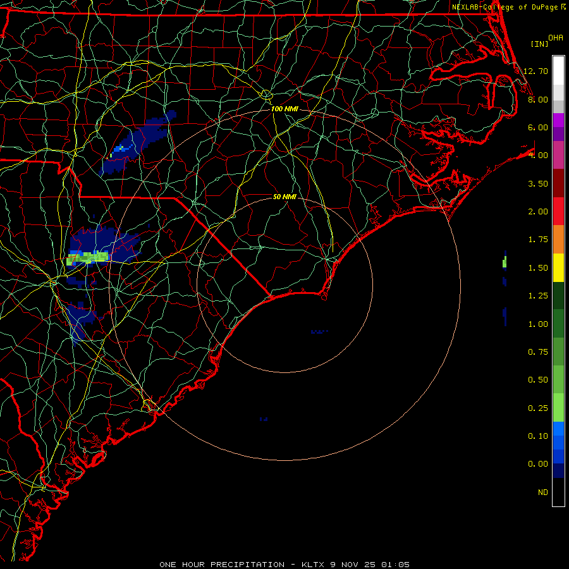Image resolution: width=569 pixels, height=569 pixels.
Task: Pick the orange legend swatch
Action: tap(558, 239)
